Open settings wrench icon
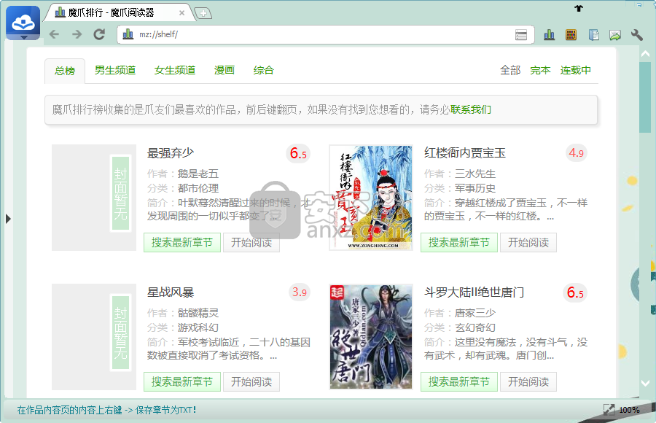 (637, 35)
